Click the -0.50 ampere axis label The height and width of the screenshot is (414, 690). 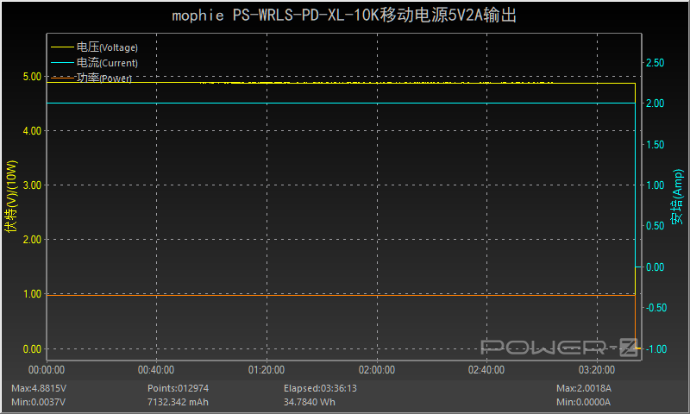click(x=655, y=308)
